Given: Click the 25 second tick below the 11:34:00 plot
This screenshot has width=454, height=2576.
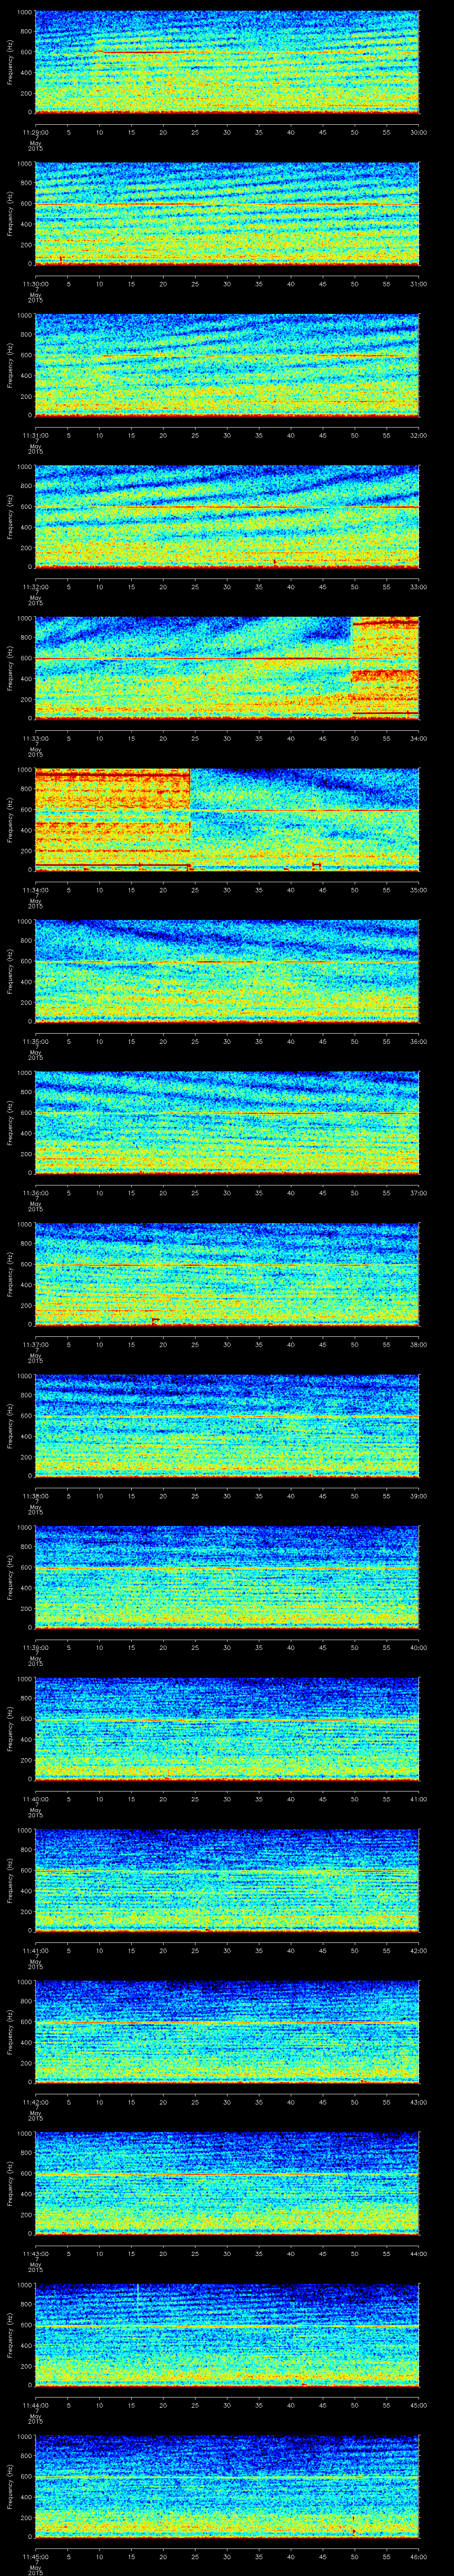Looking at the screenshot, I should click(x=195, y=890).
